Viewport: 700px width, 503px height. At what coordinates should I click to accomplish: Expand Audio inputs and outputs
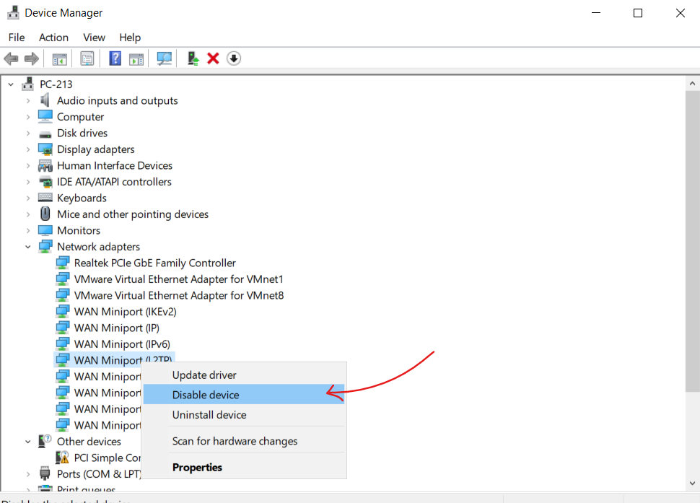click(29, 101)
